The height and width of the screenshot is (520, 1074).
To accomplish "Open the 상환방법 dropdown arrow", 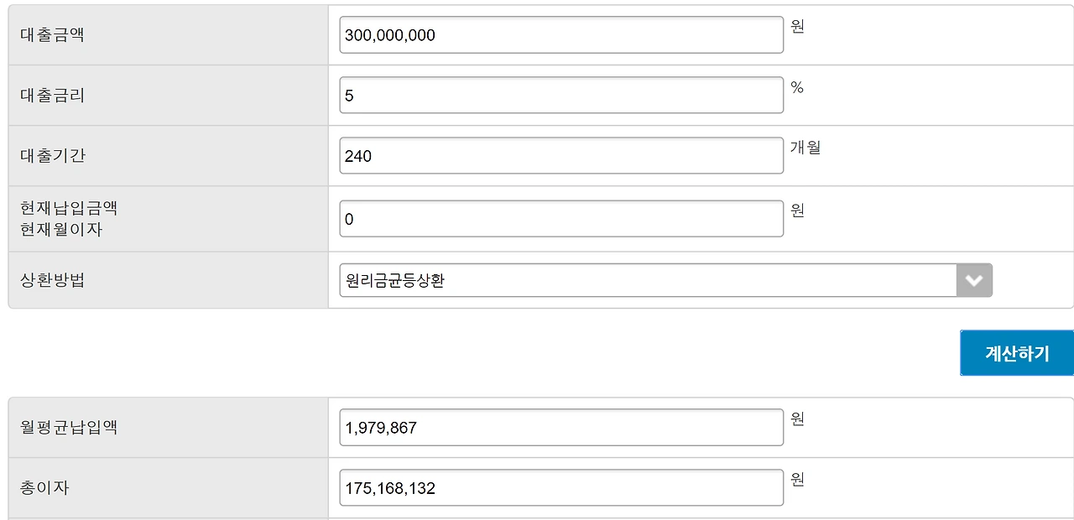I will click(x=974, y=280).
